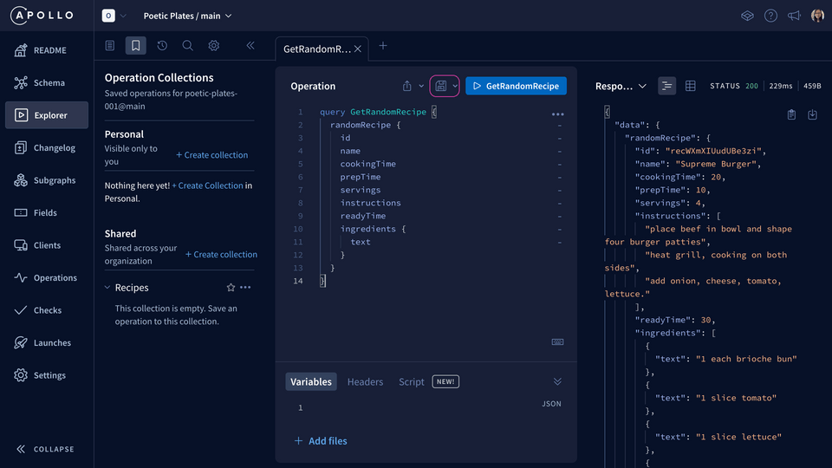Select Explorer in the sidebar
Screen dimensions: 832x468
click(47, 115)
